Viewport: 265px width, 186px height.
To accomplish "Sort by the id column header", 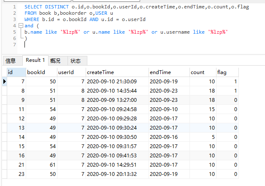I will 16,72.
